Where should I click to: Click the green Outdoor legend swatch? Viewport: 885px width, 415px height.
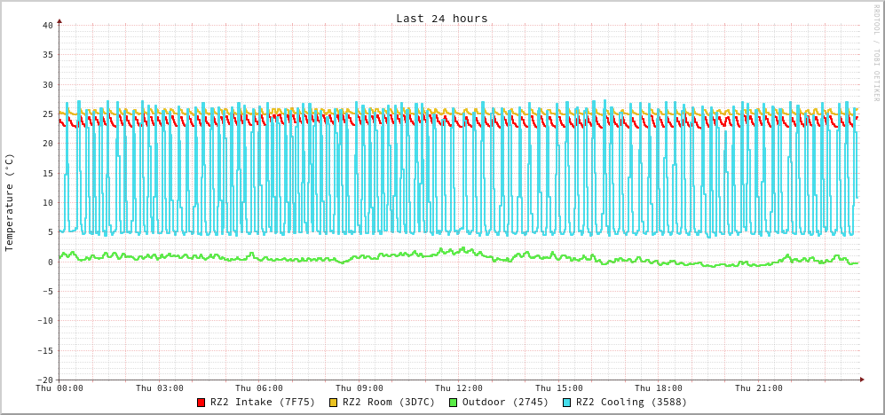(453, 403)
